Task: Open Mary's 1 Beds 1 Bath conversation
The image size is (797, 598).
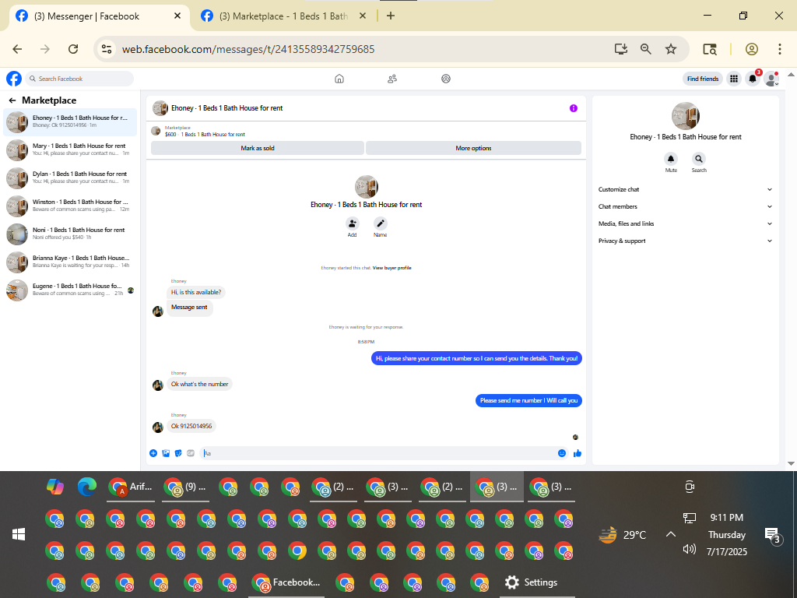Action: tap(70, 150)
